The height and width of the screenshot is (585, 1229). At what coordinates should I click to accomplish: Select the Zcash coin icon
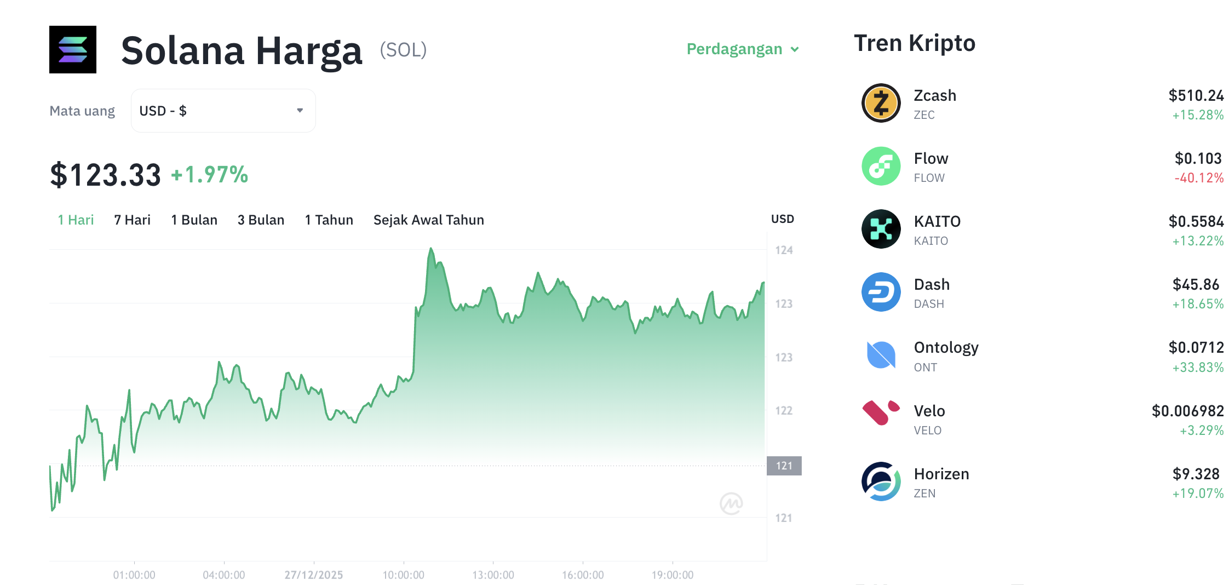point(880,104)
